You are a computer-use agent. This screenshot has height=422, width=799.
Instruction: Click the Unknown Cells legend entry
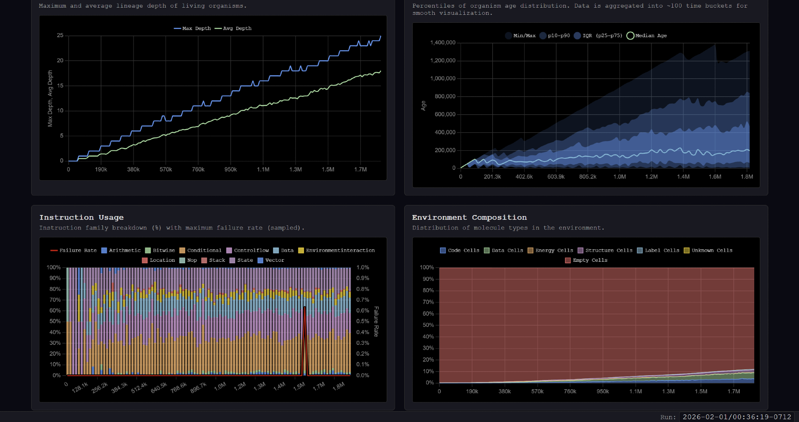[x=708, y=251]
